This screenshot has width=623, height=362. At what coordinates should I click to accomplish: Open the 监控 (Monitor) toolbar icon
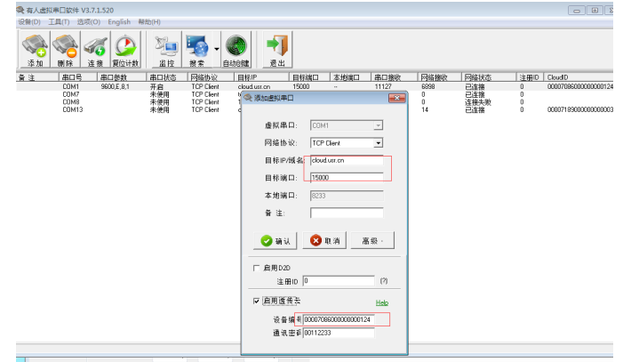coord(167,50)
